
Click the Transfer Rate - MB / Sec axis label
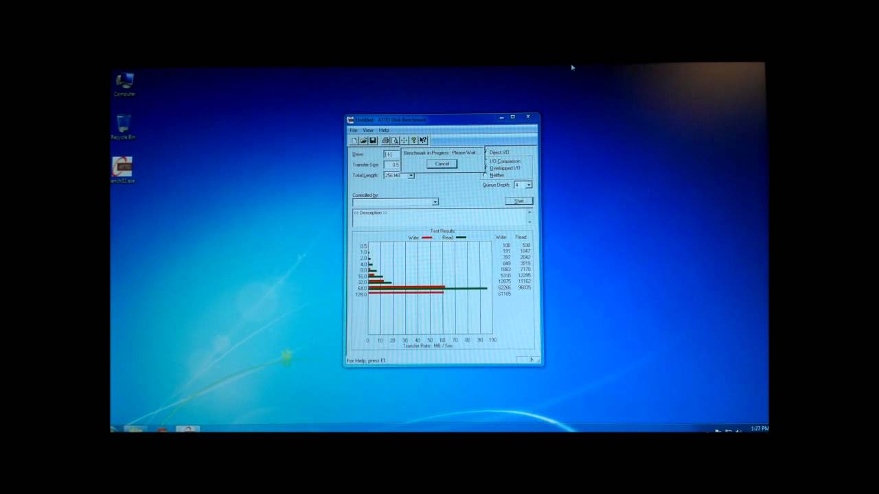pos(429,346)
